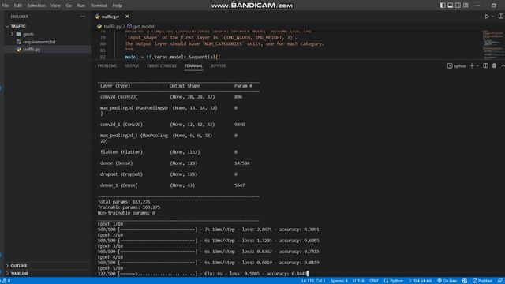Viewport: 505px width, 284px height.
Task: Select the traffic.py editor tab
Action: pyautogui.click(x=110, y=17)
